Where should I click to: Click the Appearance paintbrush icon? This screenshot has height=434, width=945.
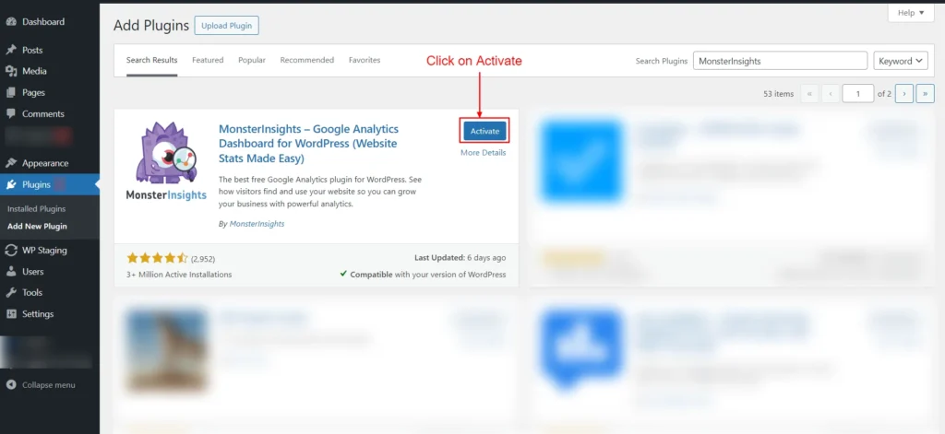pyautogui.click(x=11, y=163)
